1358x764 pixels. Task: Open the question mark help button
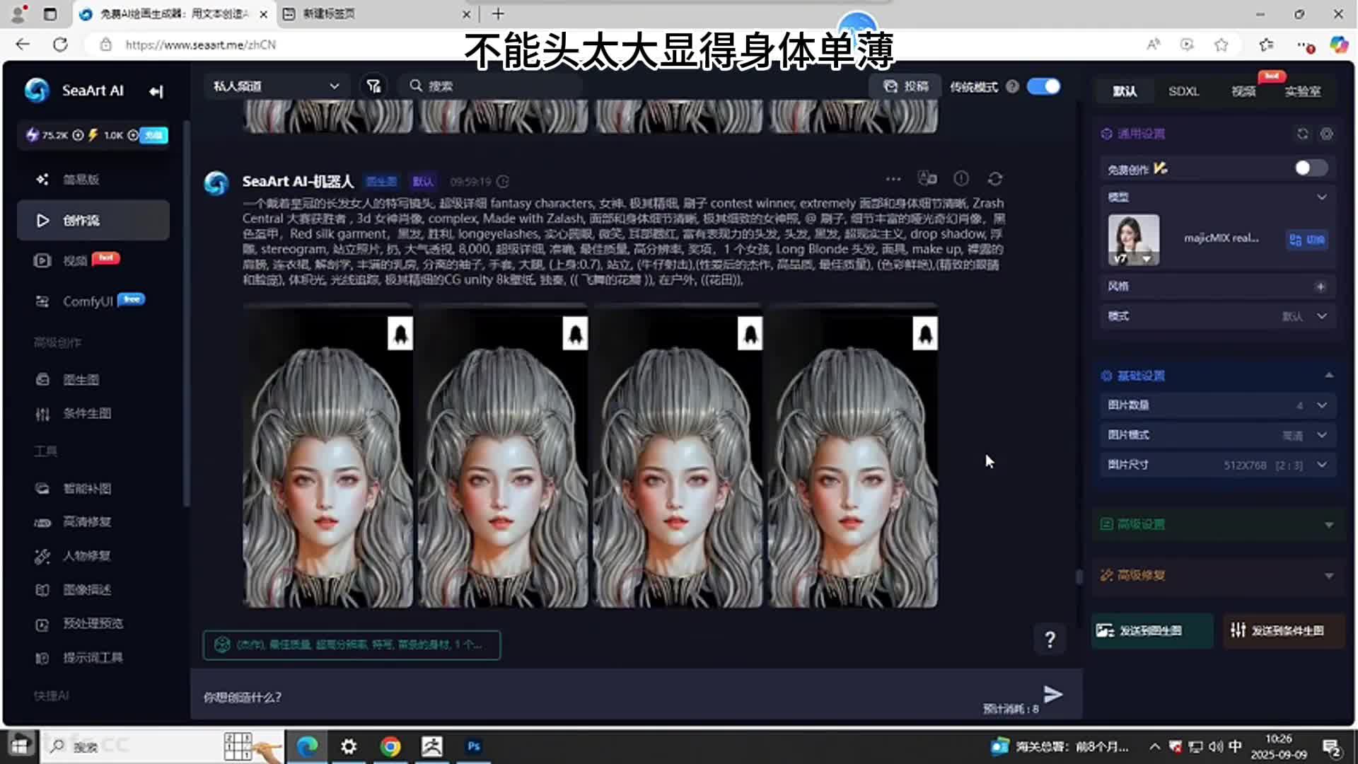[1050, 639]
